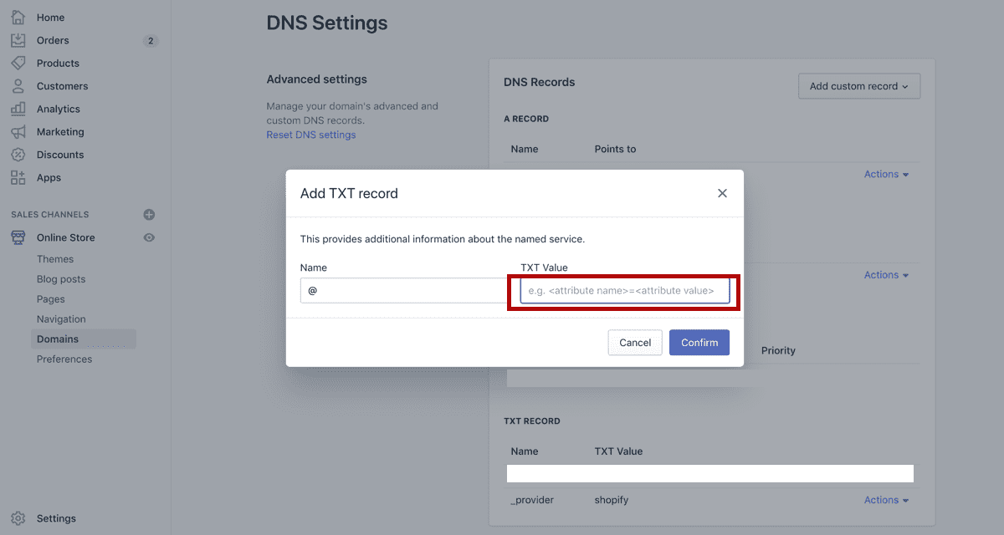The image size is (1004, 535).
Task: Click the TXT Value input field
Action: [624, 291]
